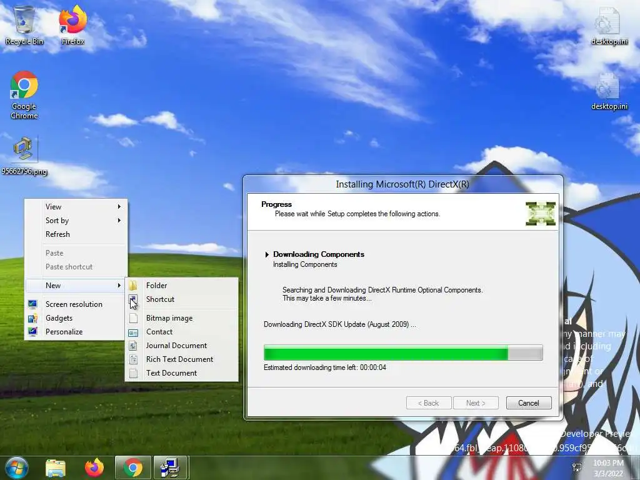640x480 pixels.
Task: Click the Installing Microsoft(R) DirectX(R) title bar
Action: click(402, 184)
